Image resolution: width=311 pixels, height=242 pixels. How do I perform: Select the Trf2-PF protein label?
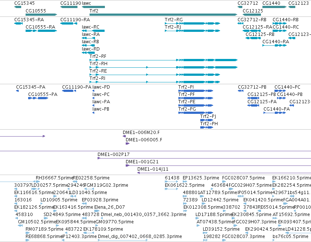pos(187,94)
